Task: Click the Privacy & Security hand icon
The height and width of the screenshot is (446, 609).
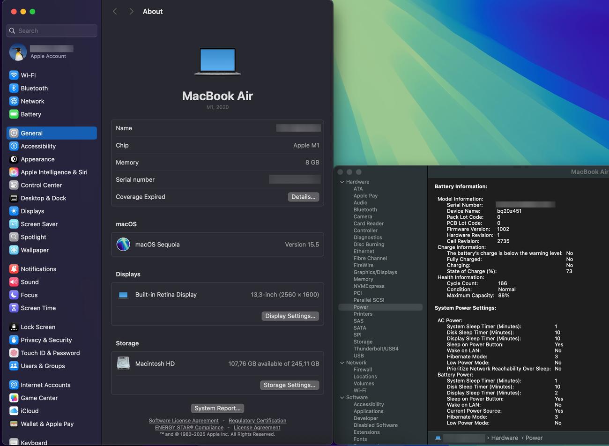Action: [14, 340]
